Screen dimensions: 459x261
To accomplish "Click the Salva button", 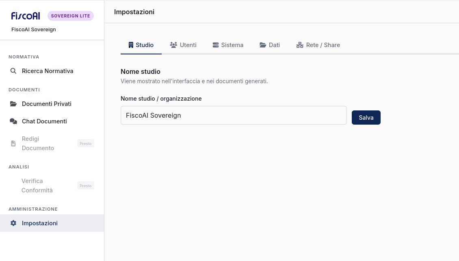I will [366, 117].
